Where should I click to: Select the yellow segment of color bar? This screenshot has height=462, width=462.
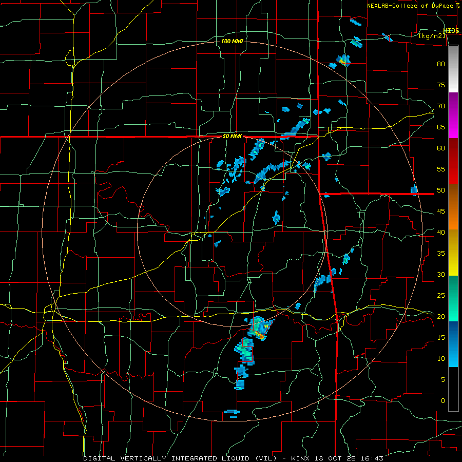(x=453, y=253)
